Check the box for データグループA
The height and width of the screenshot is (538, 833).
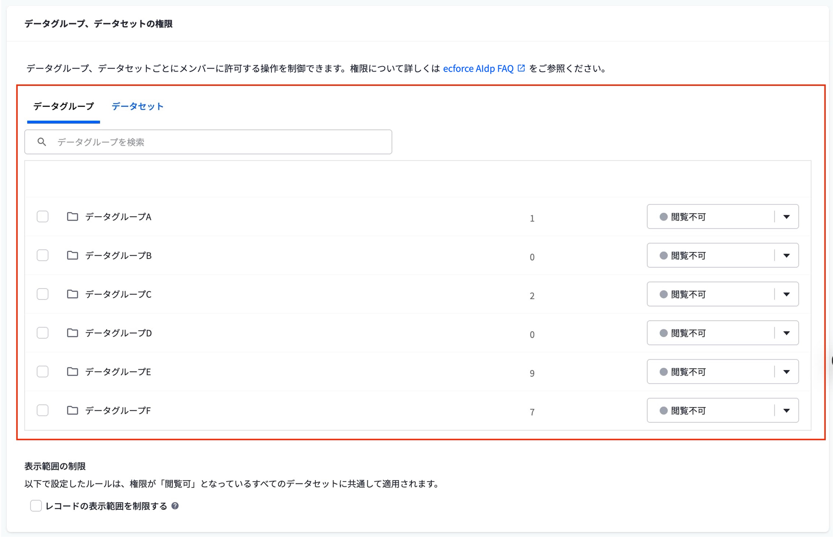[x=43, y=217]
